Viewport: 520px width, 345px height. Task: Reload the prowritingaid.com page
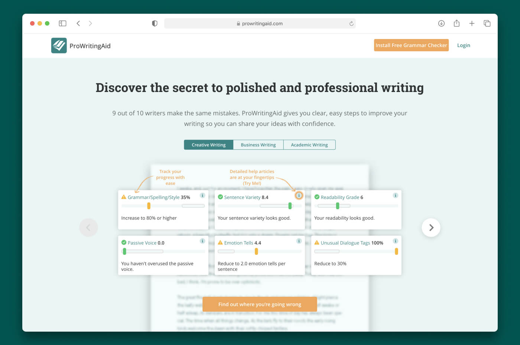pyautogui.click(x=351, y=23)
